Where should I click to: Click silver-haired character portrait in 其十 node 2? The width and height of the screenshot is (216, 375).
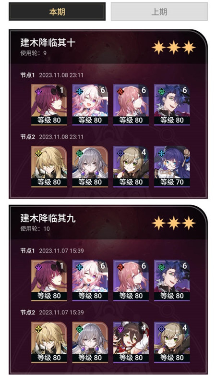tap(90, 166)
